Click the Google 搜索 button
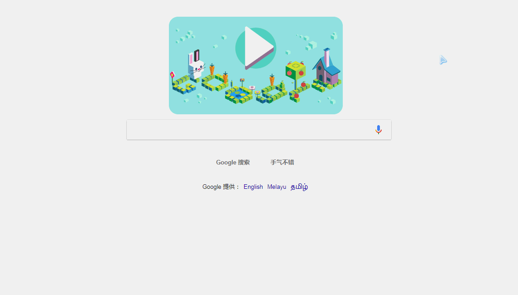Viewport: 518px width, 295px height. [233, 162]
